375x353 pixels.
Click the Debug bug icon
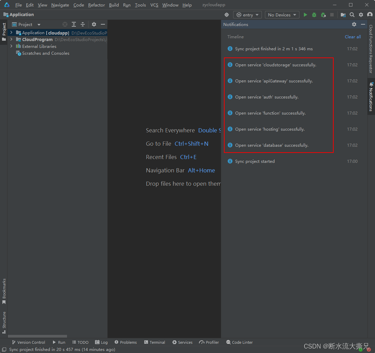coord(314,15)
